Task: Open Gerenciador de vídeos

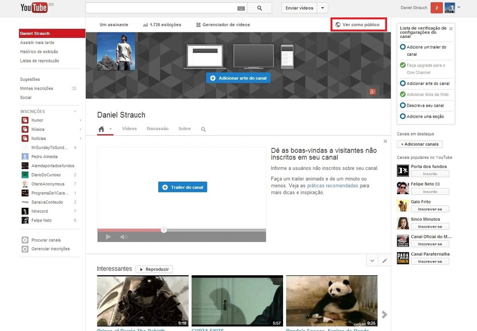Action: (223, 25)
